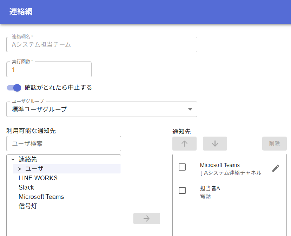This screenshot has height=236, width=291.
Task: Click the Aシステム連絡チャネル text
Action: (x=233, y=173)
